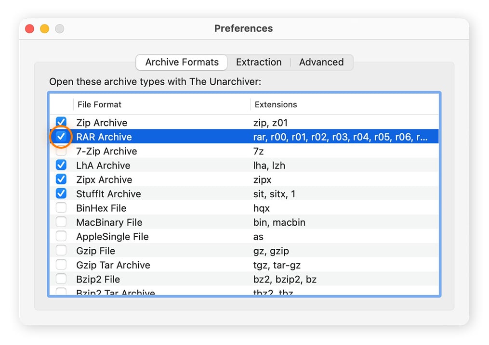Image resolution: width=489 pixels, height=345 pixels.
Task: Click the 'sit, sitx, 1' extensions cell
Action: point(274,194)
